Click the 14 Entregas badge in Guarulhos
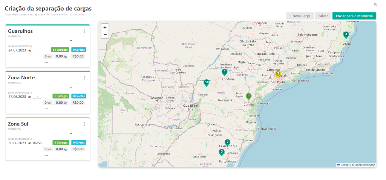Screen dimensions: 386x180 coord(60,50)
